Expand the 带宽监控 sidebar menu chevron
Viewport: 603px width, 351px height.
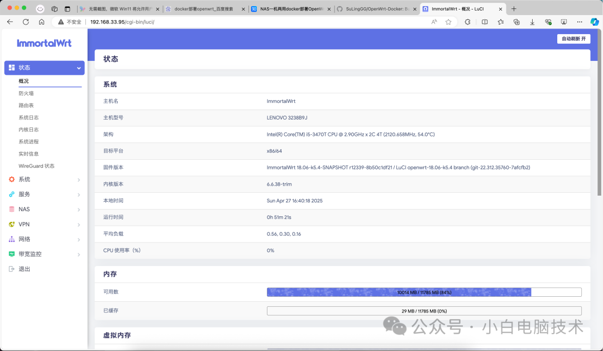click(x=79, y=255)
